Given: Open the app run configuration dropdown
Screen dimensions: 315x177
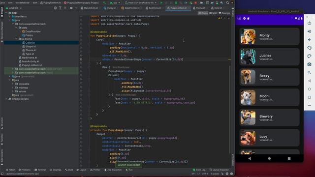Looking at the screenshot, I should (115, 3).
